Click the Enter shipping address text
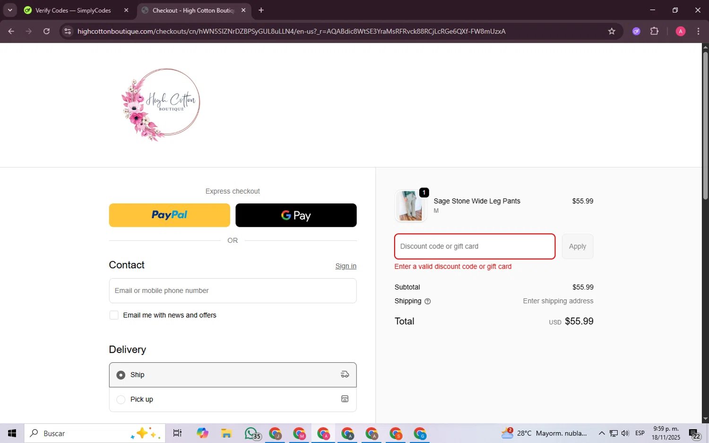The height and width of the screenshot is (443, 709). pyautogui.click(x=558, y=301)
